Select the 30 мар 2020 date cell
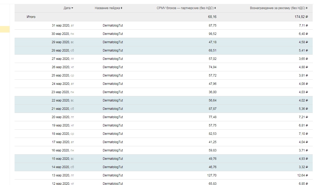 click(x=63, y=34)
